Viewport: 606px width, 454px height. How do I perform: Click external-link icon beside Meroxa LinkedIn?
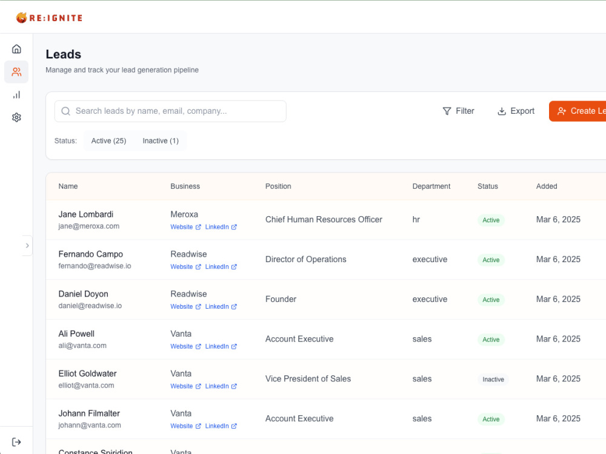[234, 227]
